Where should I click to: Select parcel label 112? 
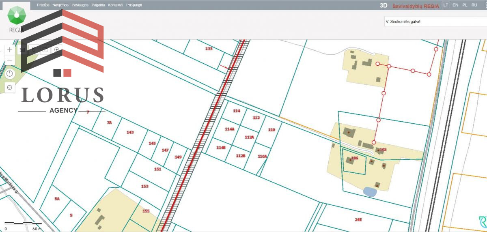point(256,118)
